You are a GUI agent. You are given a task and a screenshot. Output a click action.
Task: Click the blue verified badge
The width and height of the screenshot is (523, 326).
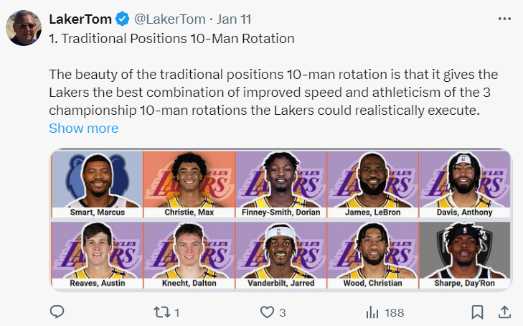122,19
